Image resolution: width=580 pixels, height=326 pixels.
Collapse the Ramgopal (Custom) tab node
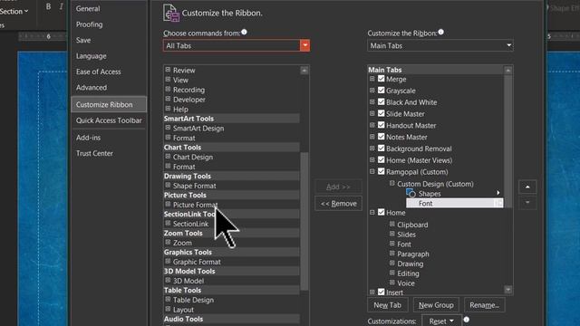coord(372,171)
